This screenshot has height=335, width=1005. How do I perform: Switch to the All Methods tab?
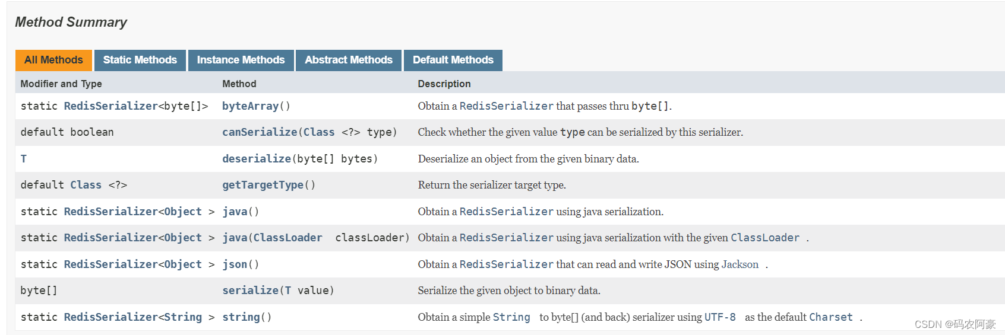point(53,60)
